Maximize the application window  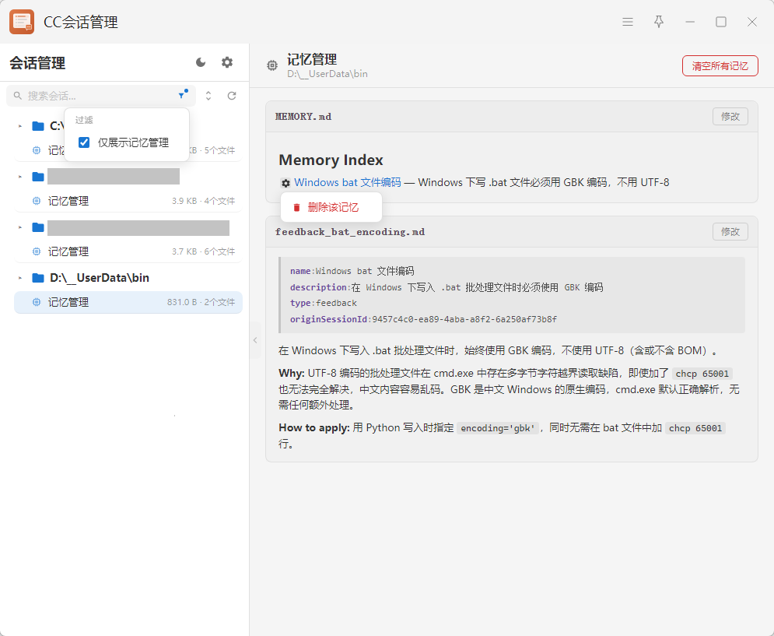[721, 22]
